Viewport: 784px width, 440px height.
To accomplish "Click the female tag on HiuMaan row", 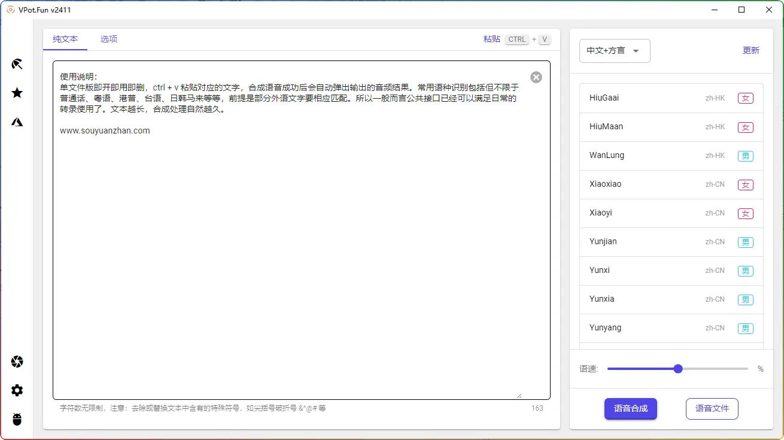I will coord(746,127).
